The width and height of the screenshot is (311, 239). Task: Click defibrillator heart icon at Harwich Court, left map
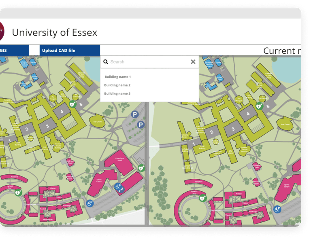pyautogui.click(x=18, y=192)
